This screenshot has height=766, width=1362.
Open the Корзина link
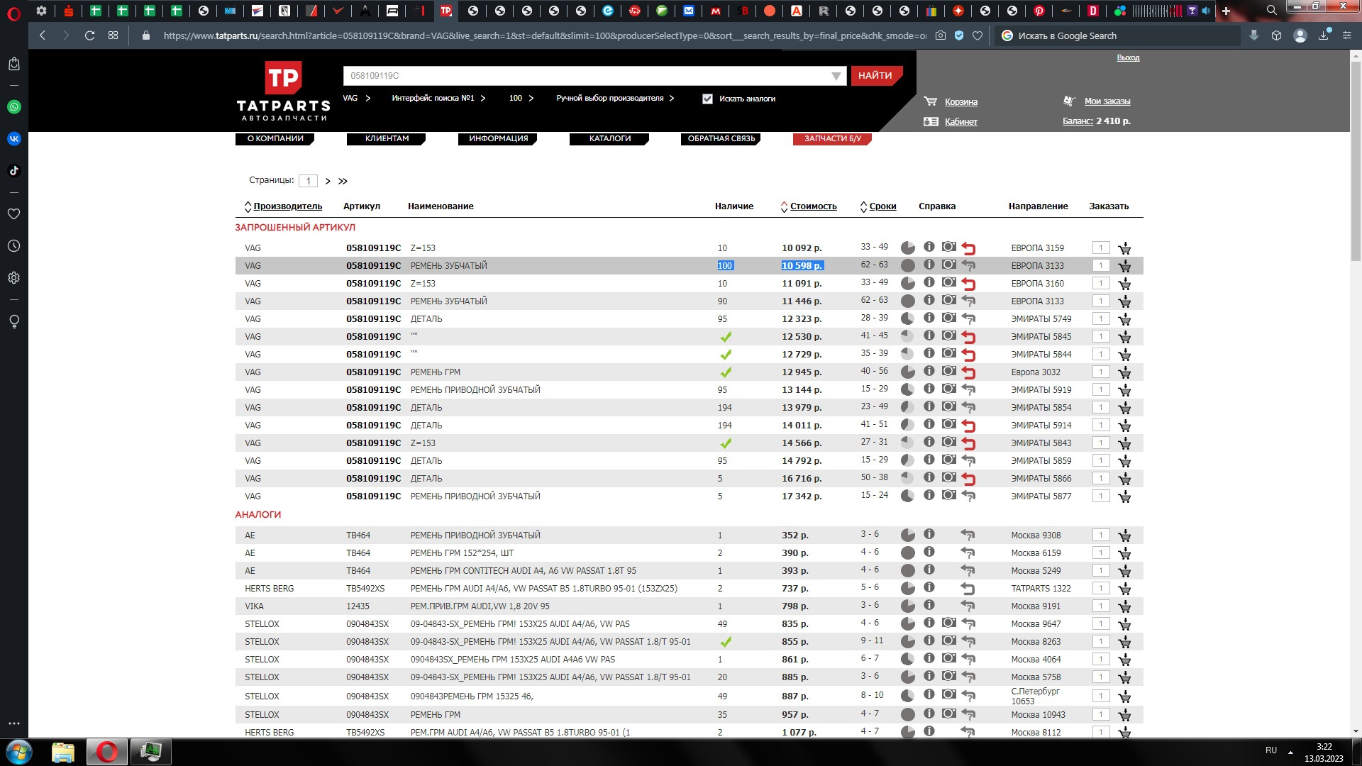coord(961,102)
